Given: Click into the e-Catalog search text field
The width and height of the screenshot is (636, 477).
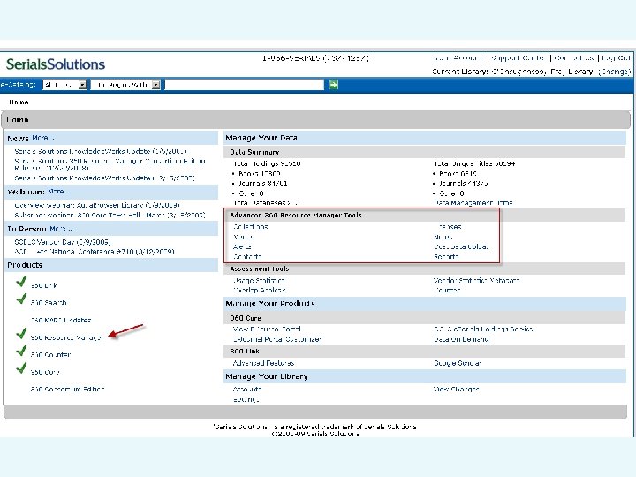Looking at the screenshot, I should coord(245,85).
